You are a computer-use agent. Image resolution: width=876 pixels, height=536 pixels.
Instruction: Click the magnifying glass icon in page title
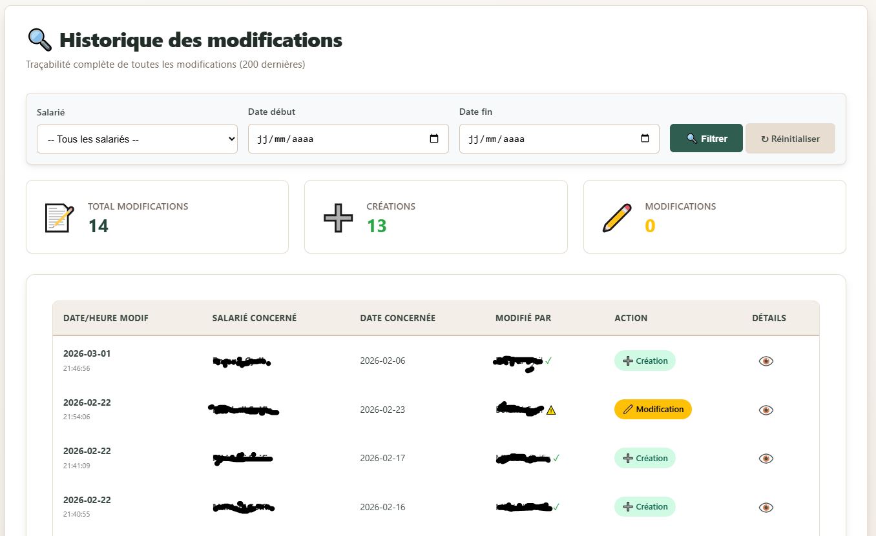(x=39, y=40)
